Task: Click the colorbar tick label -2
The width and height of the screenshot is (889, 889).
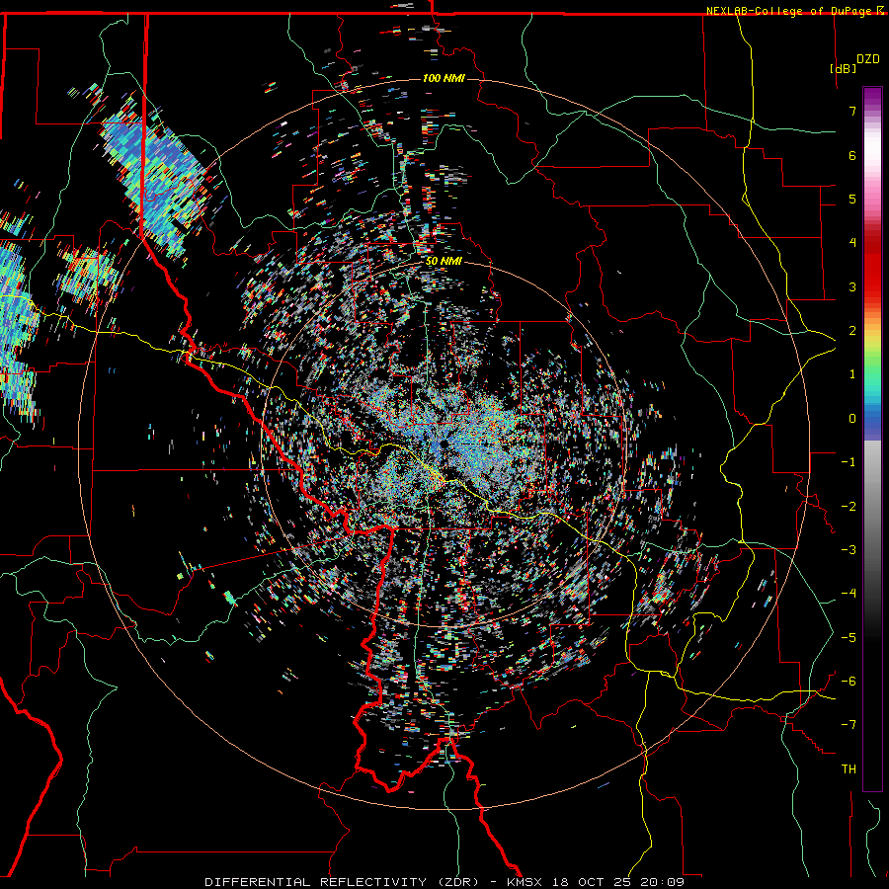Action: coord(849,507)
